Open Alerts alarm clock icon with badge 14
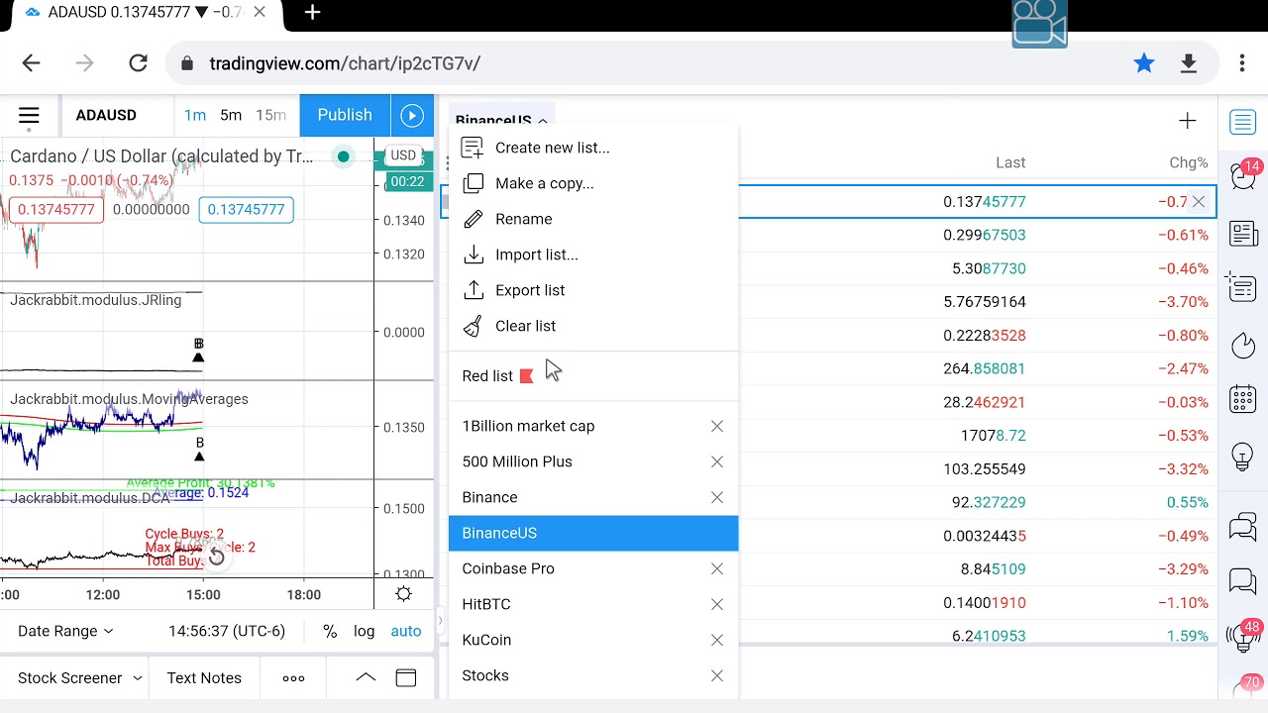 [1242, 176]
